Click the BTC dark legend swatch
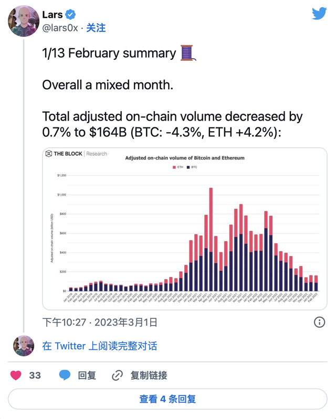The image size is (336, 419). tap(188, 167)
